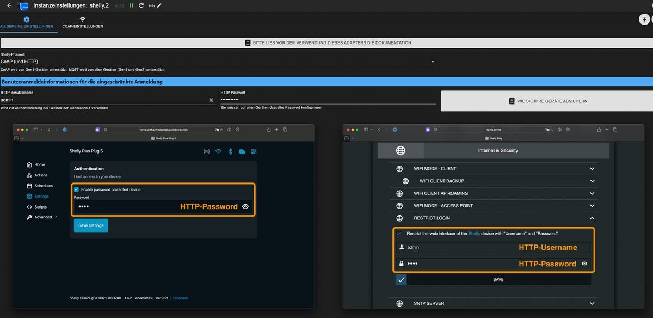The height and width of the screenshot is (318, 653).
Task: Click the globe icon next to RESTRICT LOGIN
Action: tap(399, 218)
